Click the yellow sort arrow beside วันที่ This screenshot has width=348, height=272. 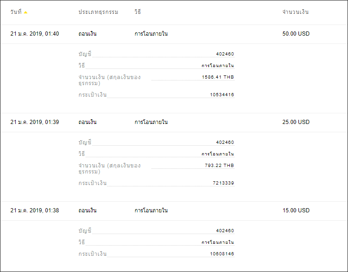pos(25,12)
